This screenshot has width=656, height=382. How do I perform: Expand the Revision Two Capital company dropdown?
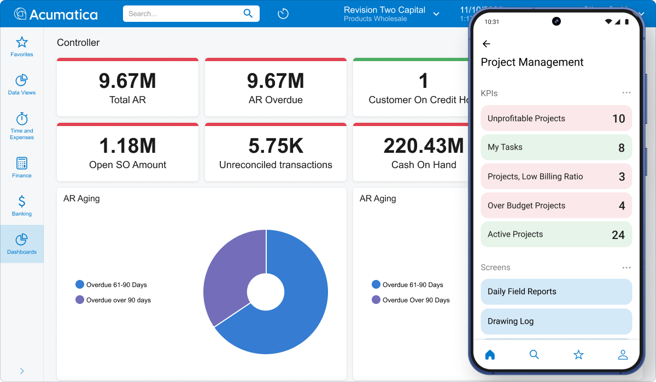436,14
